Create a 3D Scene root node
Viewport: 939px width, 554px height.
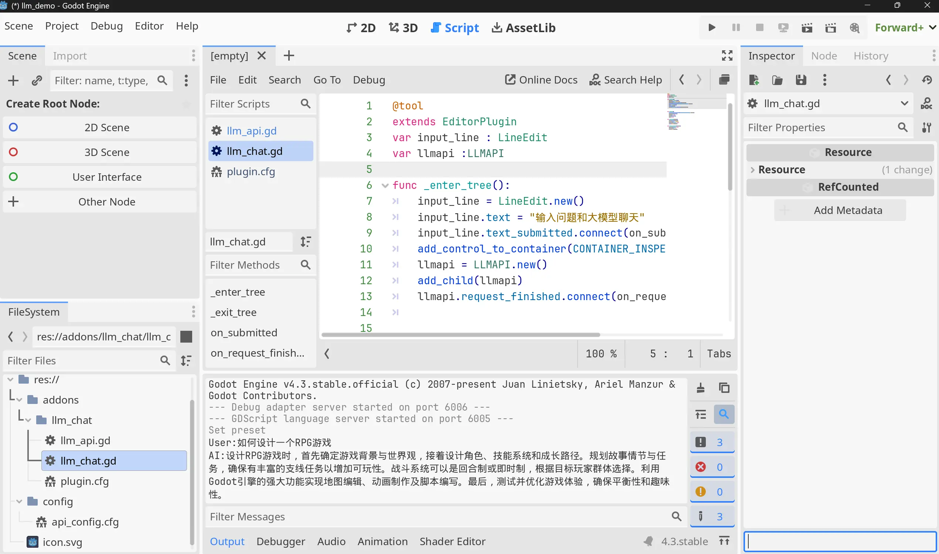[x=100, y=152]
